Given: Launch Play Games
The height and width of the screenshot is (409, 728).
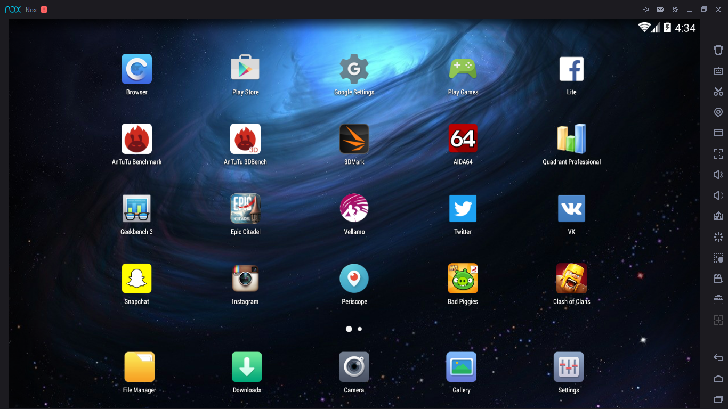Looking at the screenshot, I should tap(463, 69).
